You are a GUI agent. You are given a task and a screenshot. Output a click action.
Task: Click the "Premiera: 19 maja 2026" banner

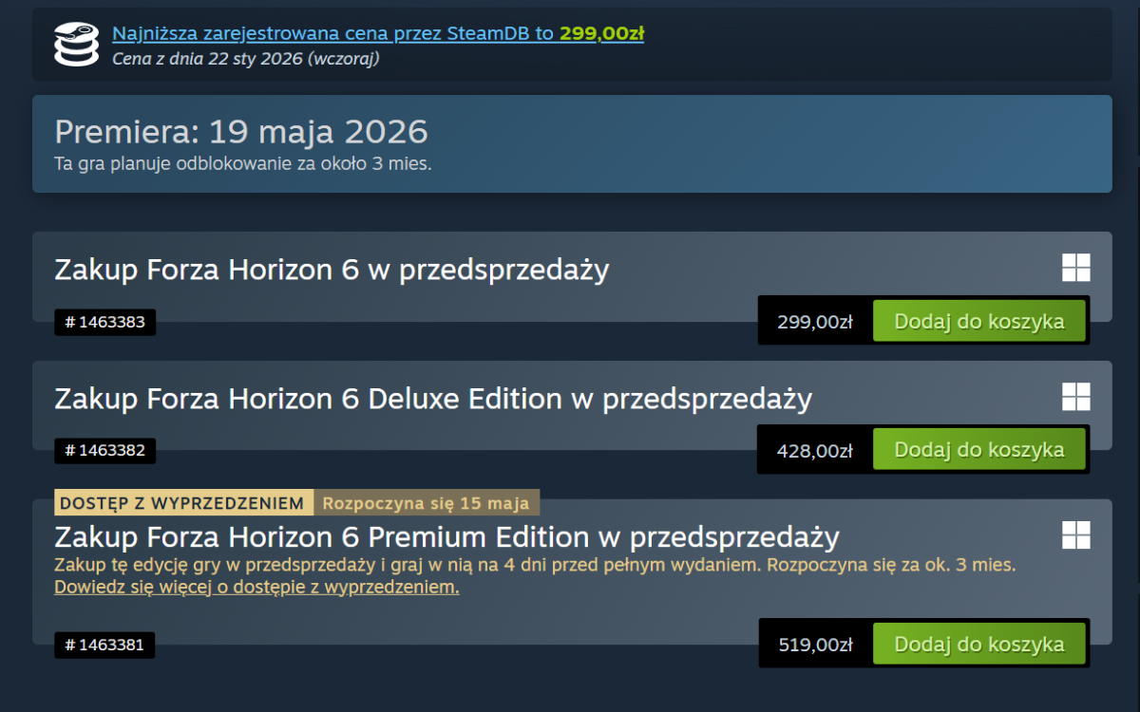coord(241,131)
